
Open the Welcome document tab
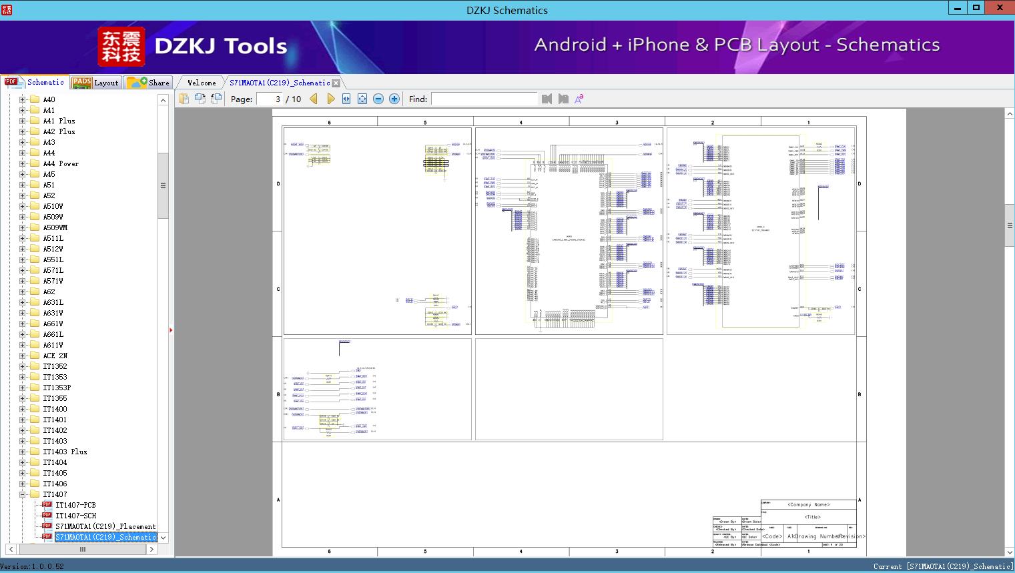202,83
